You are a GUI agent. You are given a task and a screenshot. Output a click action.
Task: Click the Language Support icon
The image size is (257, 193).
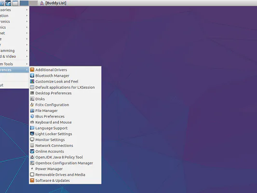coord(32,128)
